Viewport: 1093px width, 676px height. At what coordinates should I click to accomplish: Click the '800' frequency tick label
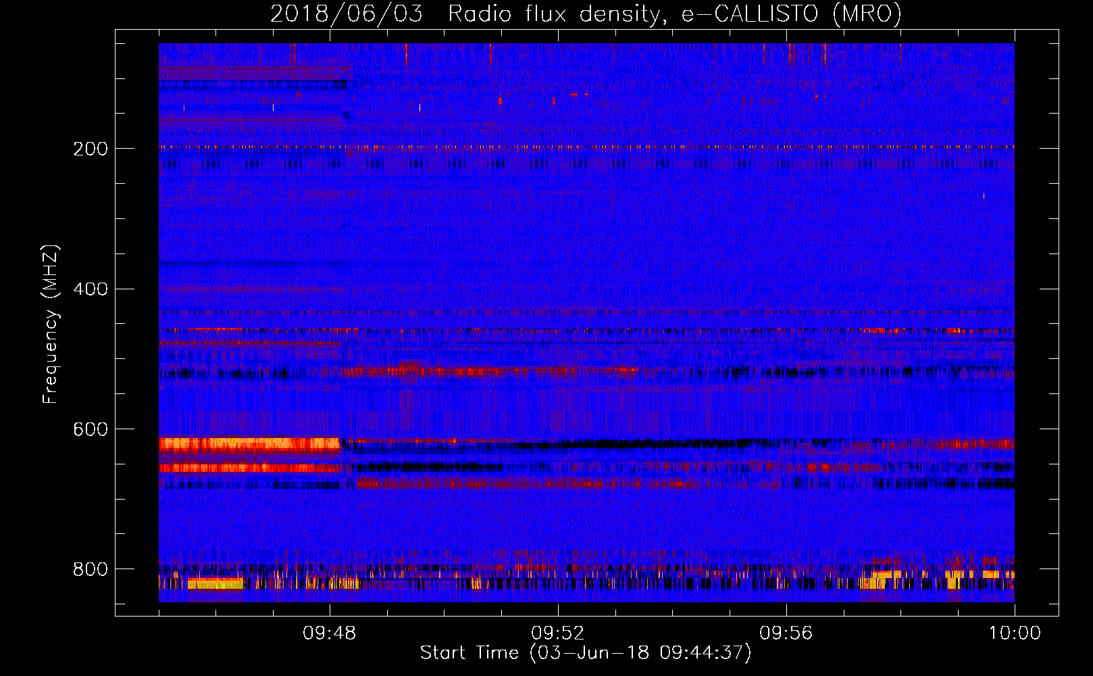[91, 570]
